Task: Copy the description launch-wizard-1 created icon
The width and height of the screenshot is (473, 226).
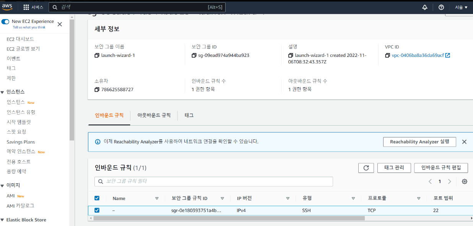Action: tap(291, 55)
